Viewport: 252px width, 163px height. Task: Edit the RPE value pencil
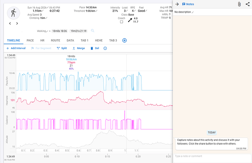point(135,11)
